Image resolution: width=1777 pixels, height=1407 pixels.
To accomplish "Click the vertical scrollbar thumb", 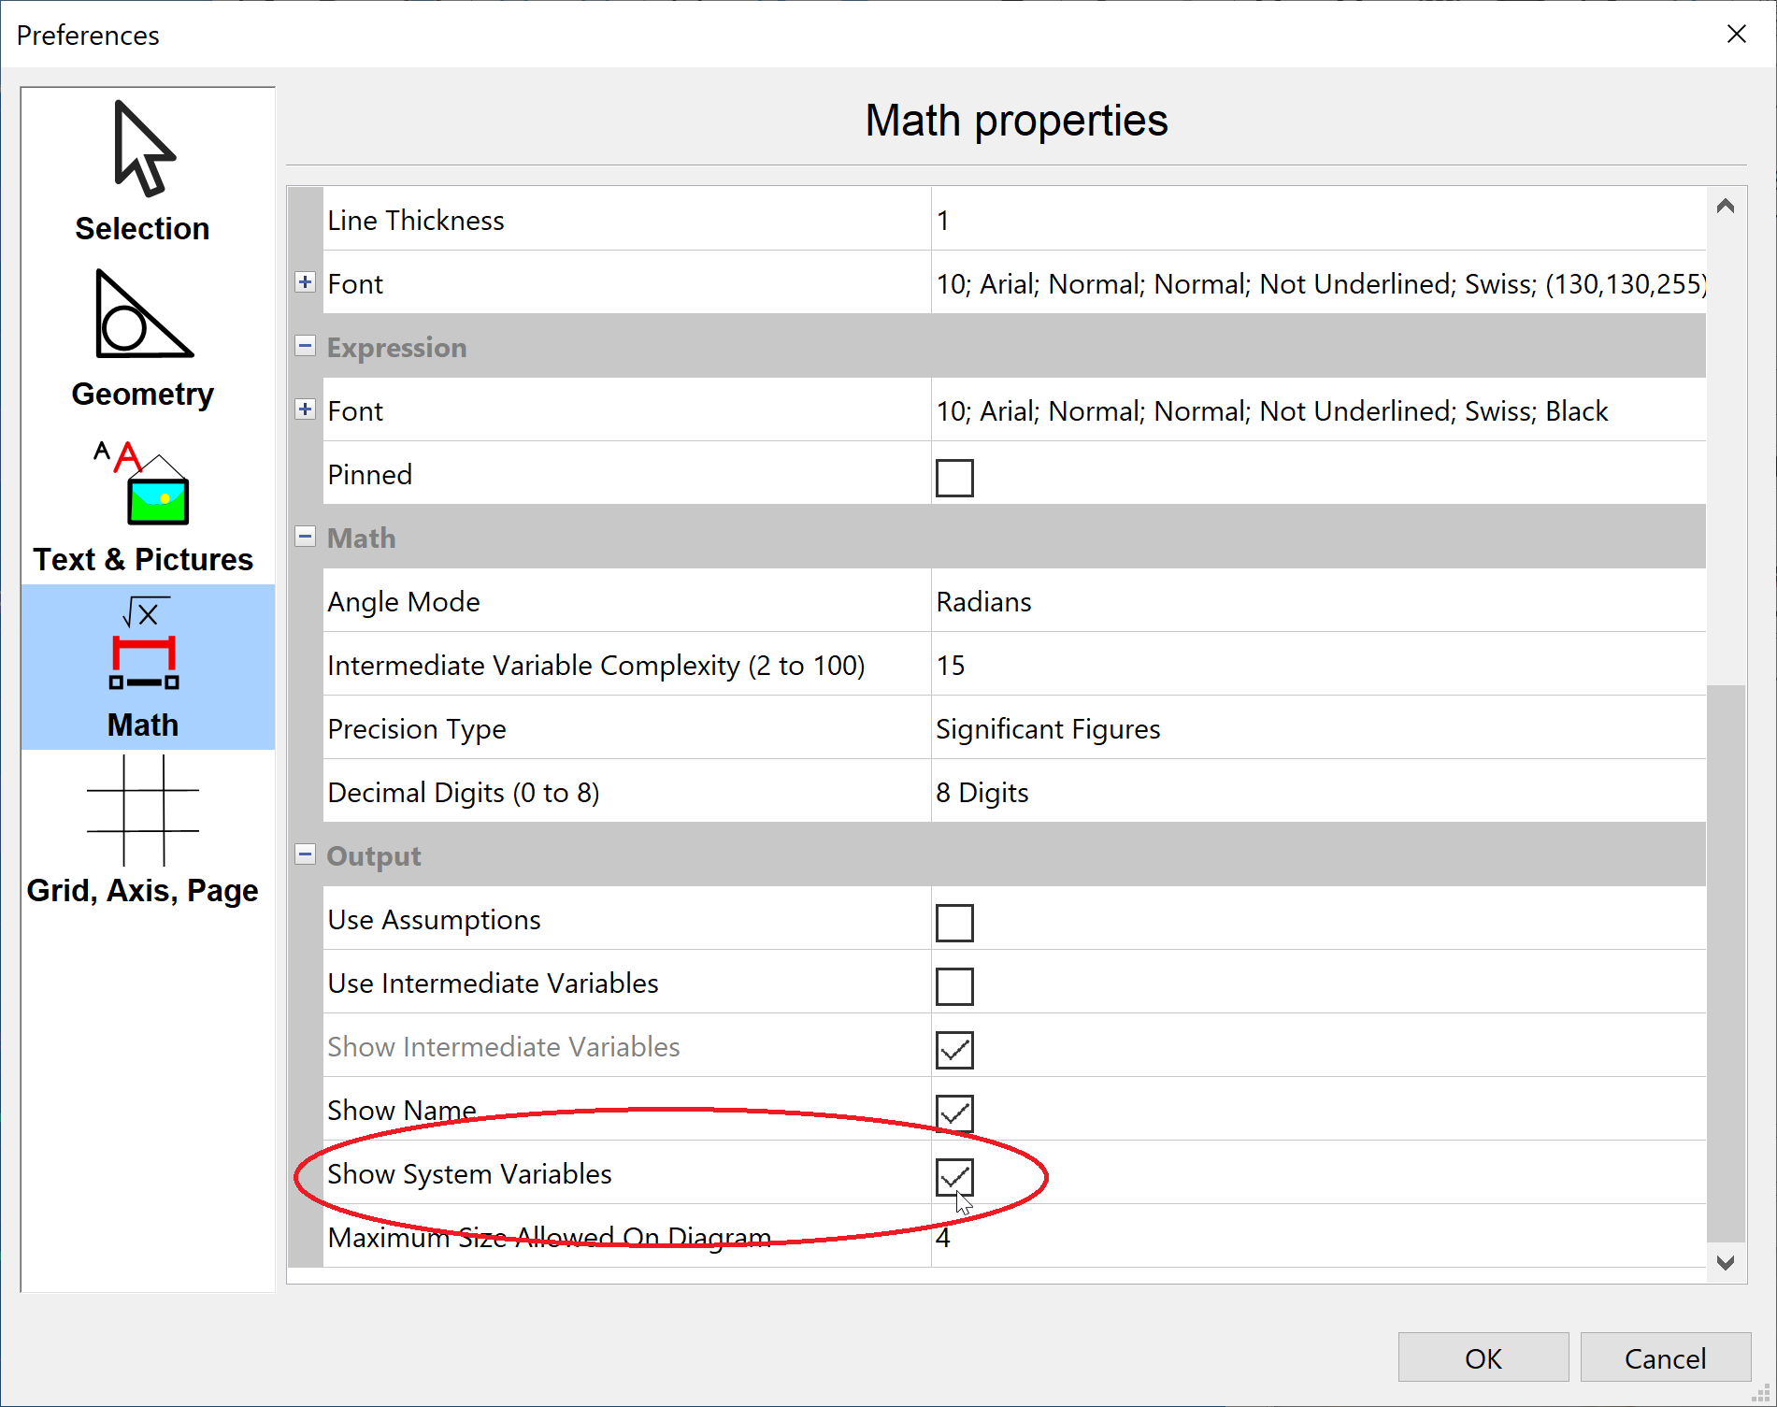I will point(1726,963).
